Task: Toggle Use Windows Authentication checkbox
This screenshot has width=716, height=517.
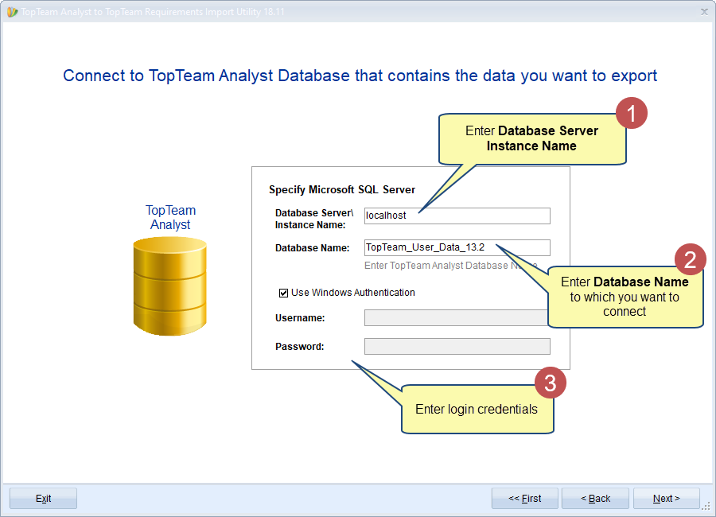Action: click(x=283, y=293)
